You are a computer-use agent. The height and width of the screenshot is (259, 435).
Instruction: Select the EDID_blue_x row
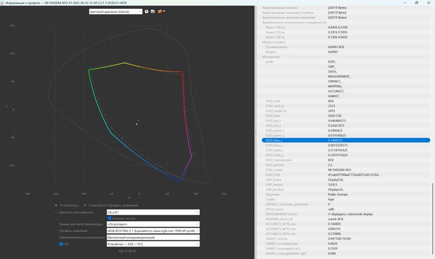click(346, 140)
